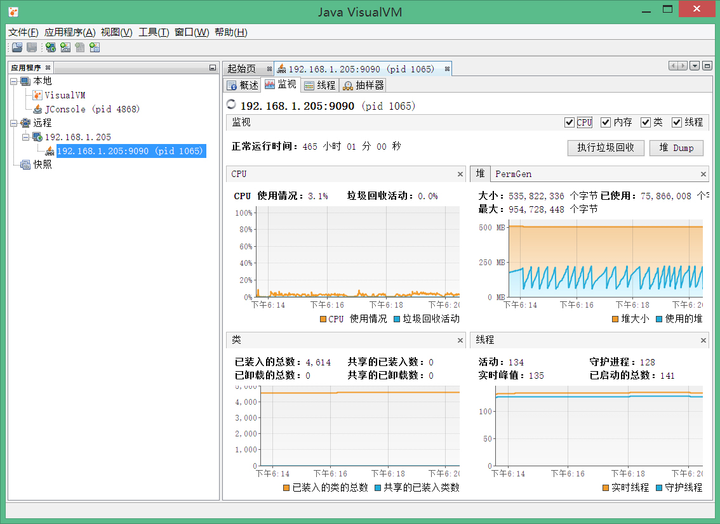Open the 工具(T) menu
This screenshot has height=524, width=720.
[x=154, y=32]
